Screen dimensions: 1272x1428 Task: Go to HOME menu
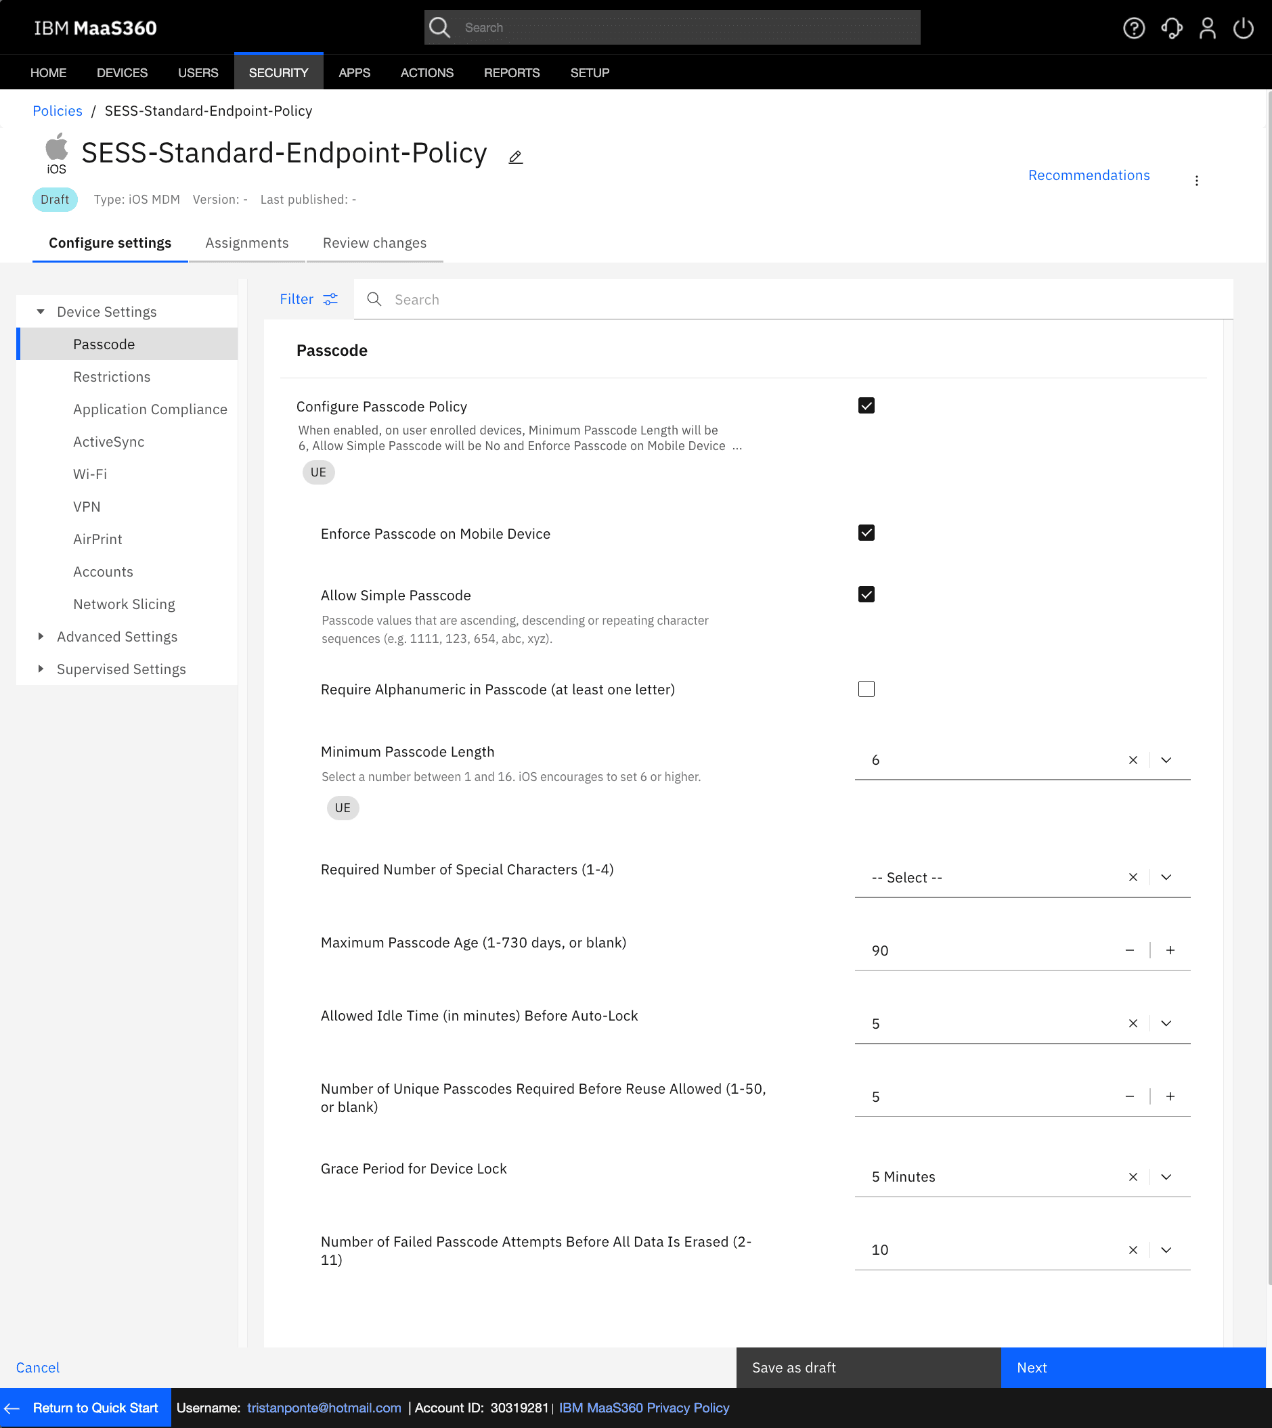(48, 72)
